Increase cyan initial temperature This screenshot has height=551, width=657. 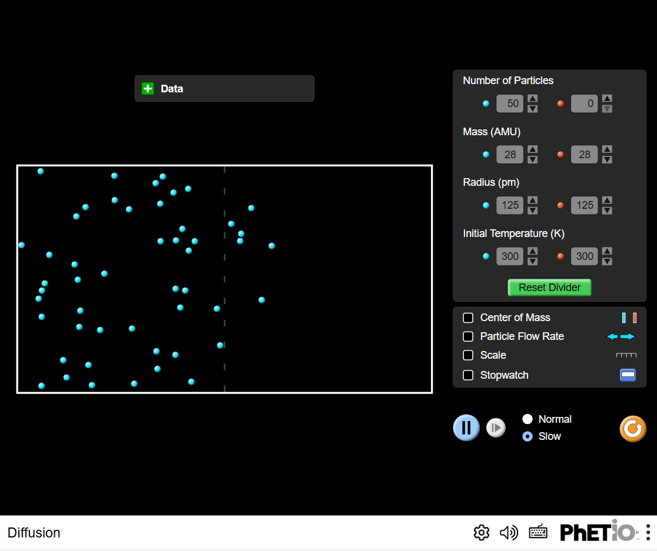click(x=533, y=252)
